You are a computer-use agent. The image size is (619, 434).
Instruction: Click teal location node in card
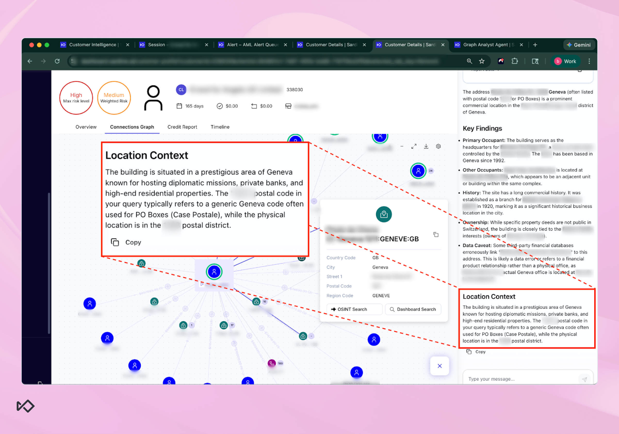pos(384,214)
